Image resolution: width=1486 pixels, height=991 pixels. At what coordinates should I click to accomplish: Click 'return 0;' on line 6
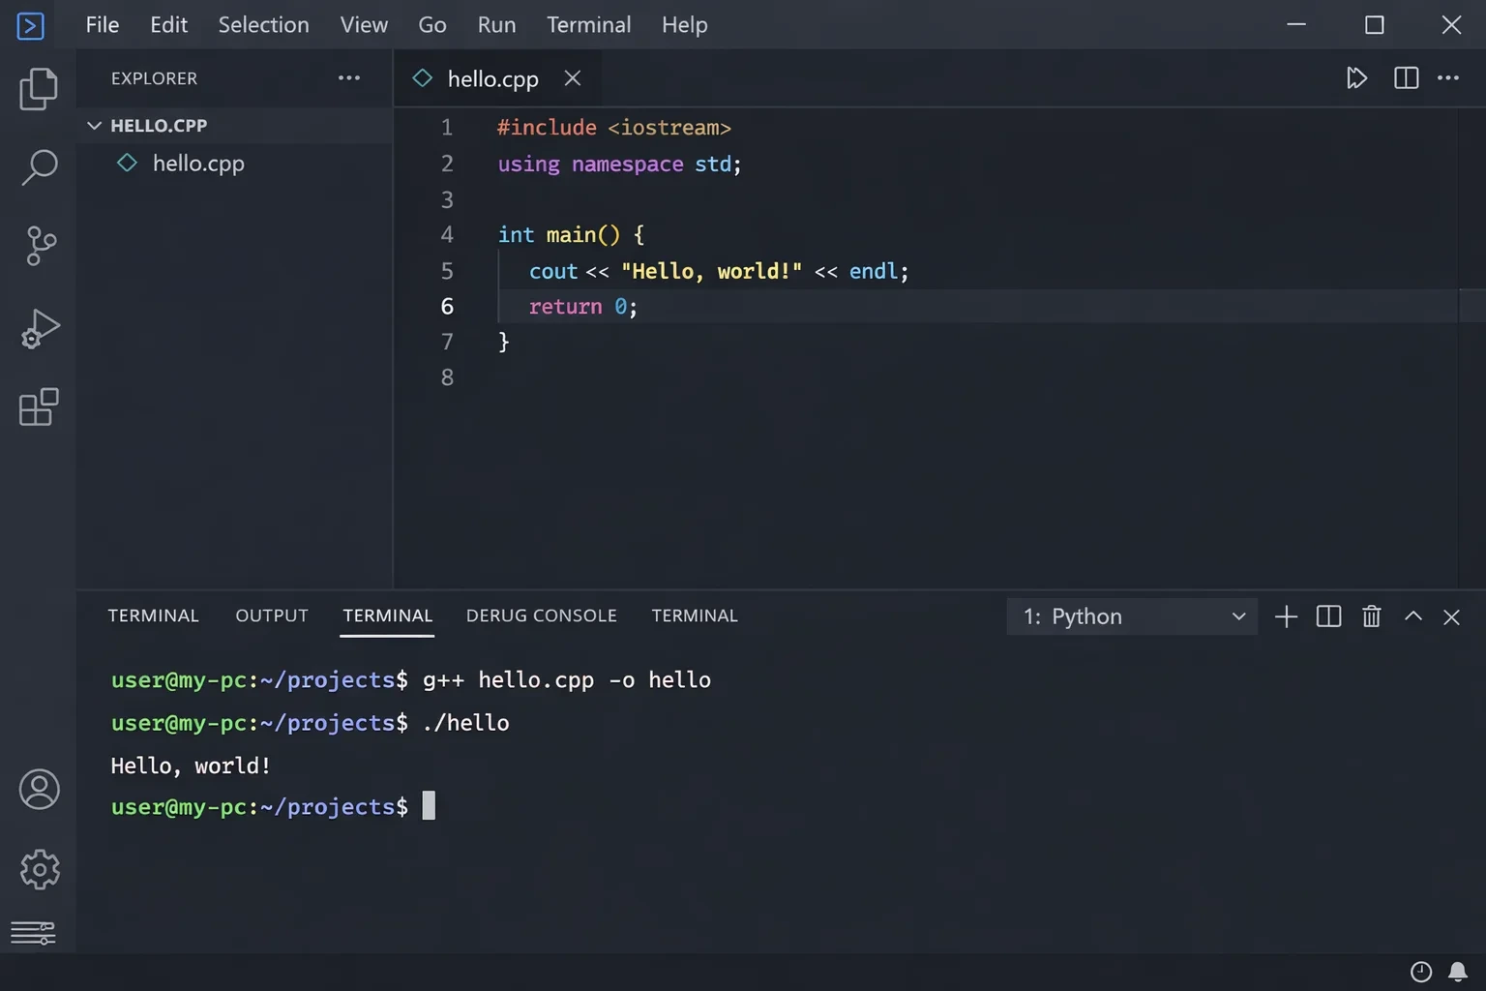(582, 307)
